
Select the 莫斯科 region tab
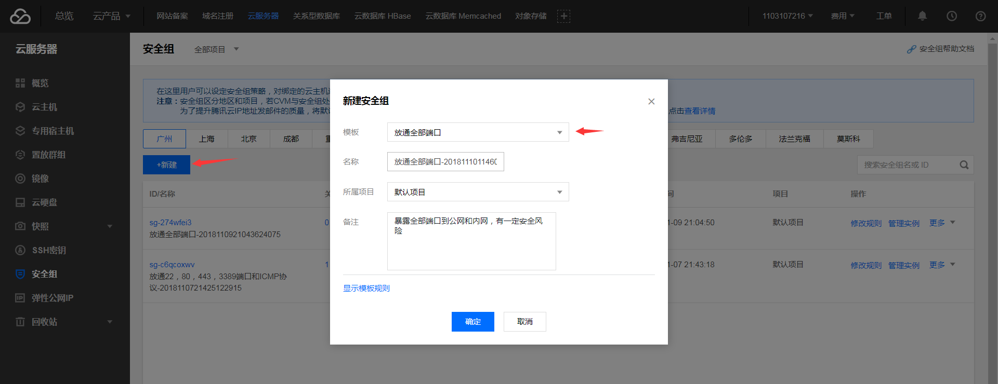[848, 139]
